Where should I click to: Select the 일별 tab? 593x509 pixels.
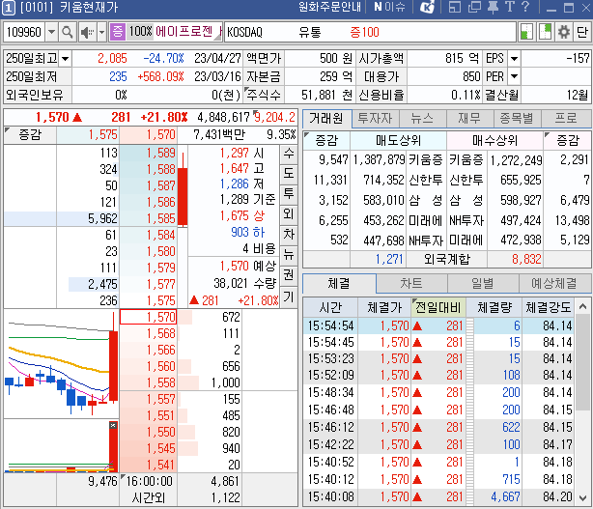(x=483, y=283)
